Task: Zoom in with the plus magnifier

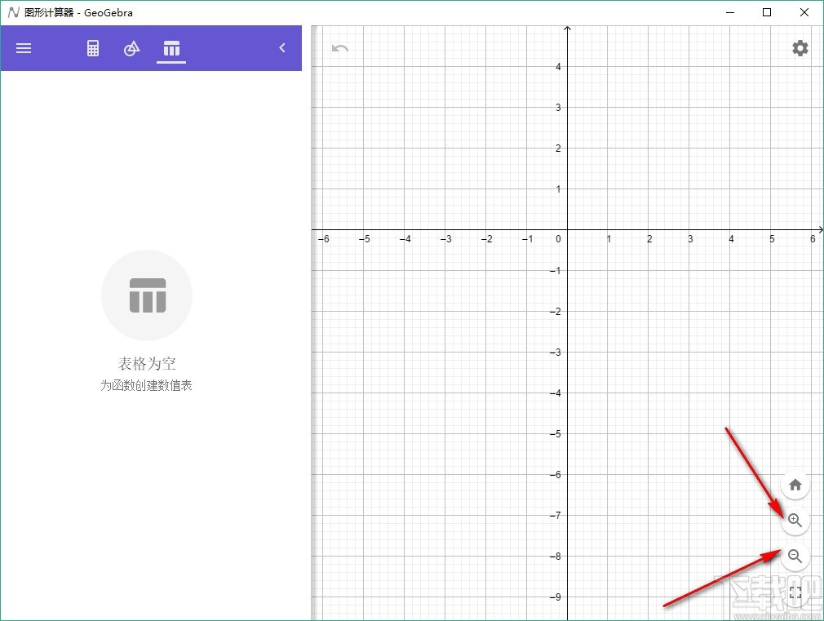Action: pyautogui.click(x=795, y=520)
